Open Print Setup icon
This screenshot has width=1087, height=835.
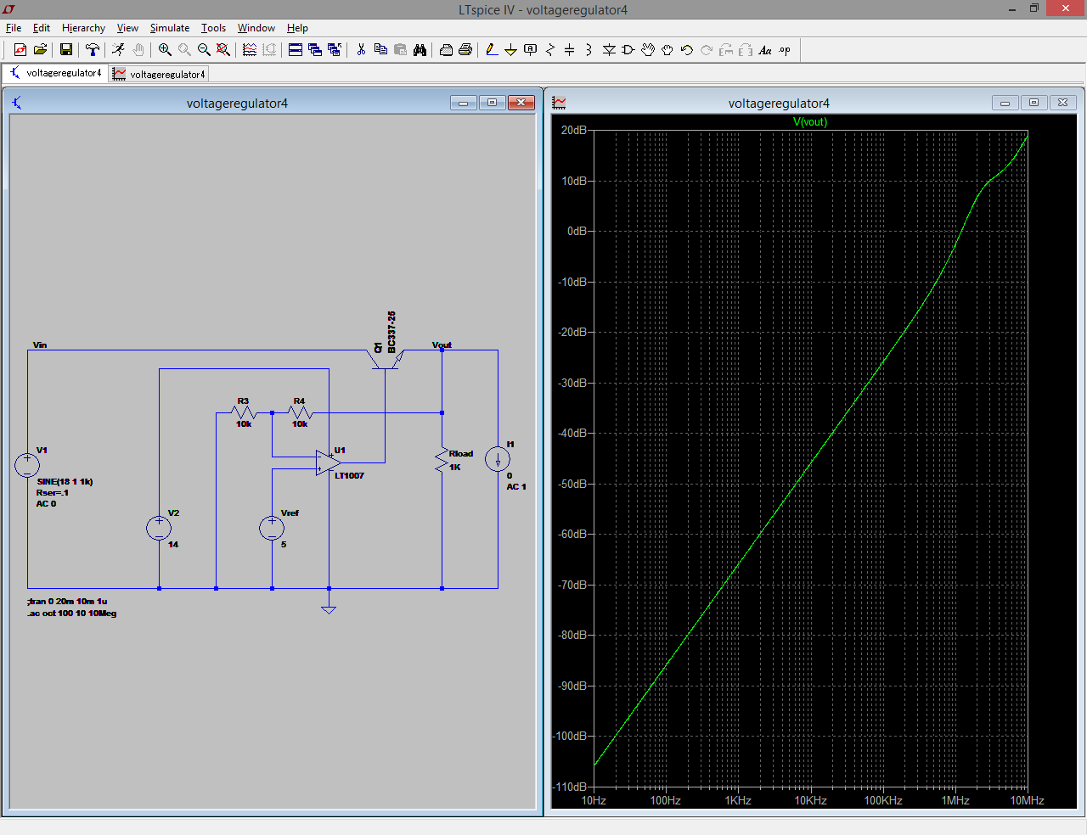[446, 50]
